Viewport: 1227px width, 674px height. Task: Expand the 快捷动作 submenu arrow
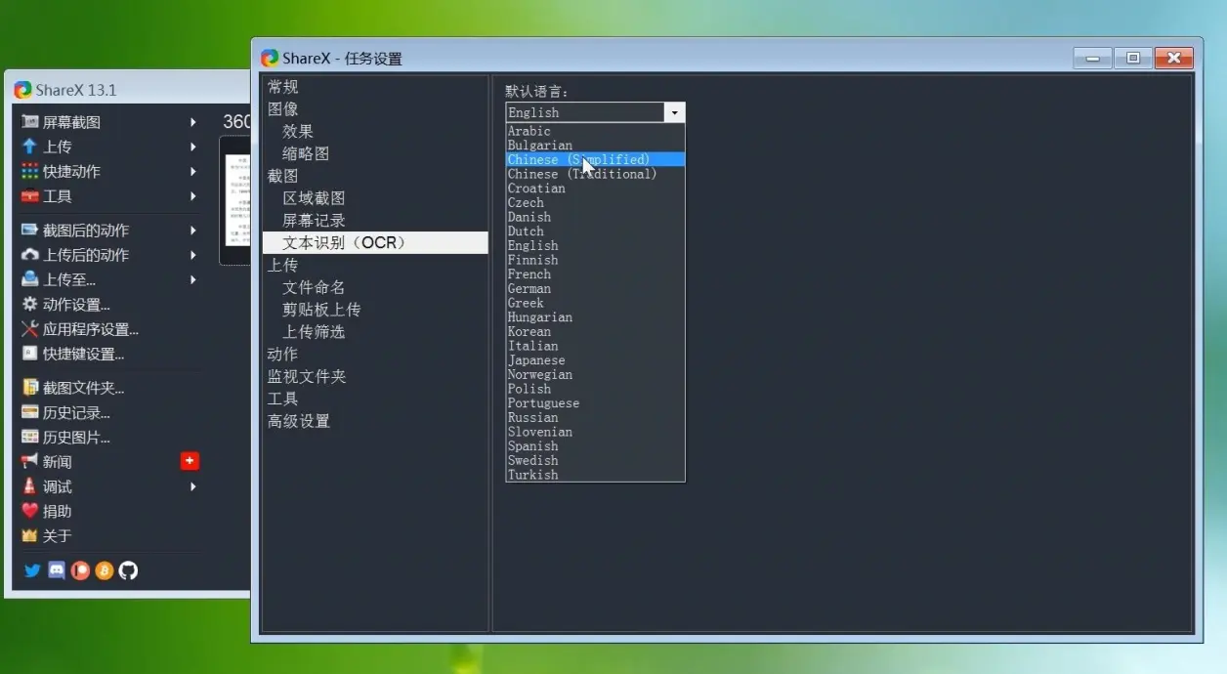pos(193,171)
